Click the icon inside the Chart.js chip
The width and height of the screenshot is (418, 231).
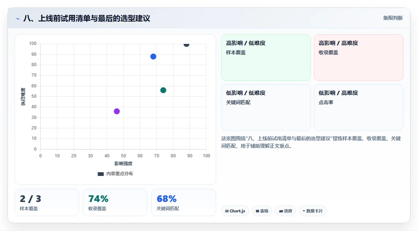coord(227,211)
